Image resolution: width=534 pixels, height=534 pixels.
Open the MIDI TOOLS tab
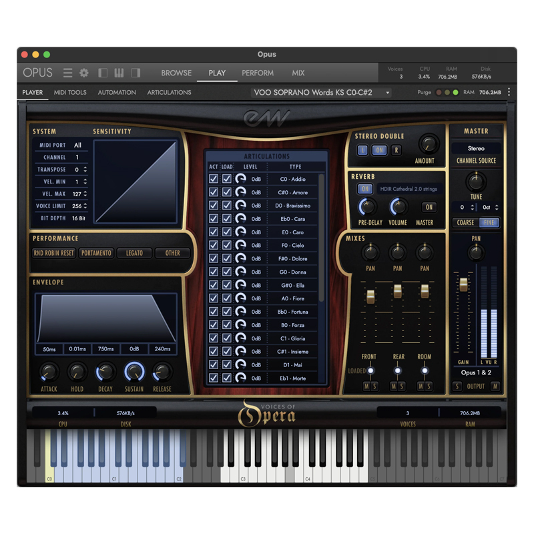[70, 92]
